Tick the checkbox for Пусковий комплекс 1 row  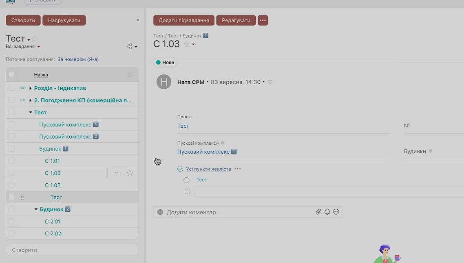point(11,124)
